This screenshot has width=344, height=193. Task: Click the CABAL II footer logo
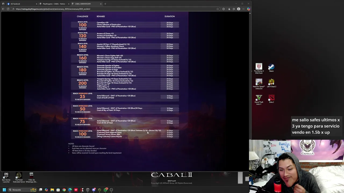(172, 175)
